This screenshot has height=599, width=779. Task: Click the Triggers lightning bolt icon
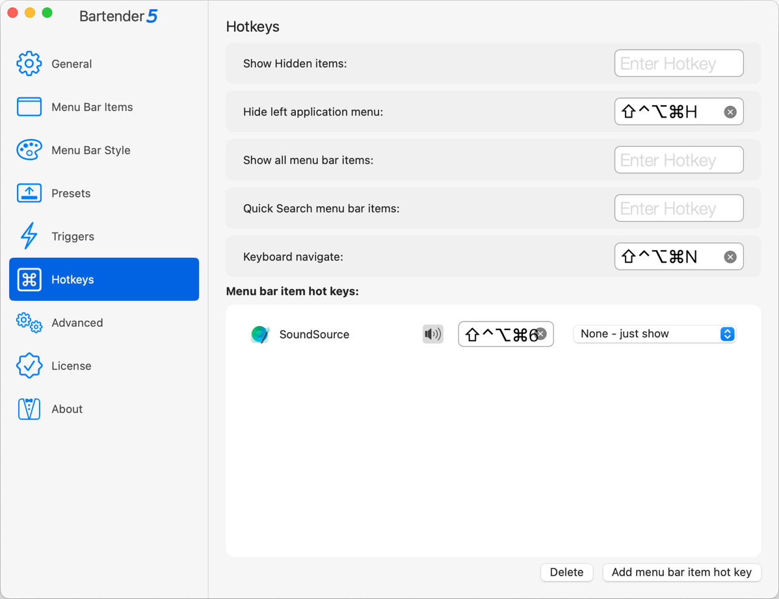tap(29, 236)
